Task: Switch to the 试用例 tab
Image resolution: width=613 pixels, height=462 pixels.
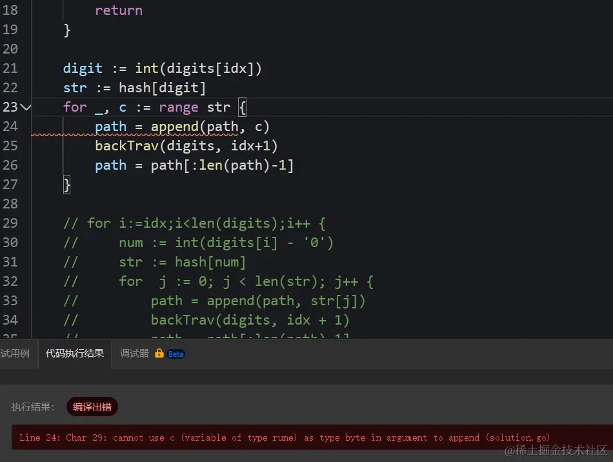Action: pos(14,354)
